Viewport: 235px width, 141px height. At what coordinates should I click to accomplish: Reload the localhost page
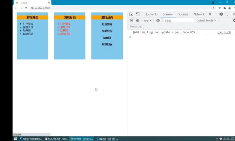point(26,8)
